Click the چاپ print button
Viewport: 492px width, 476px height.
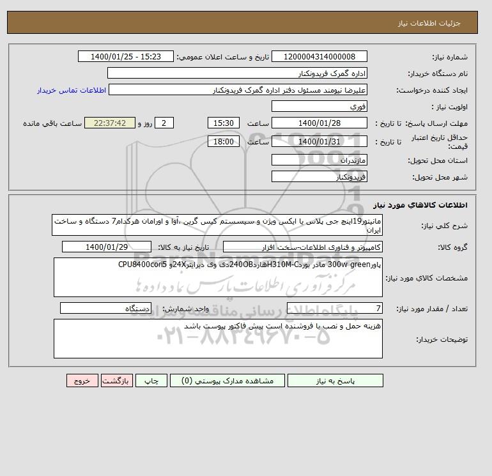coord(151,381)
